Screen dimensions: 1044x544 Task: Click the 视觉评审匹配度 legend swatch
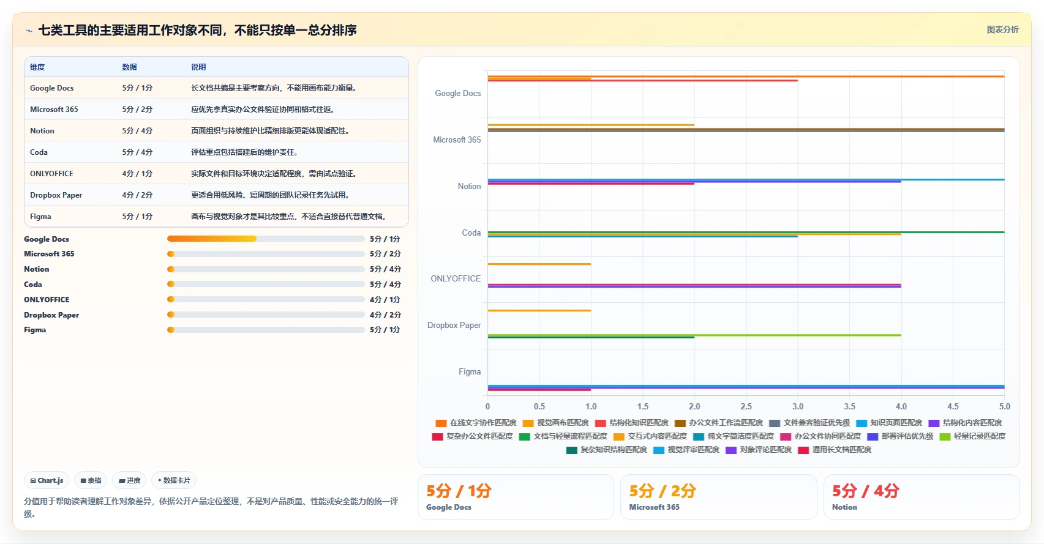tap(659, 450)
